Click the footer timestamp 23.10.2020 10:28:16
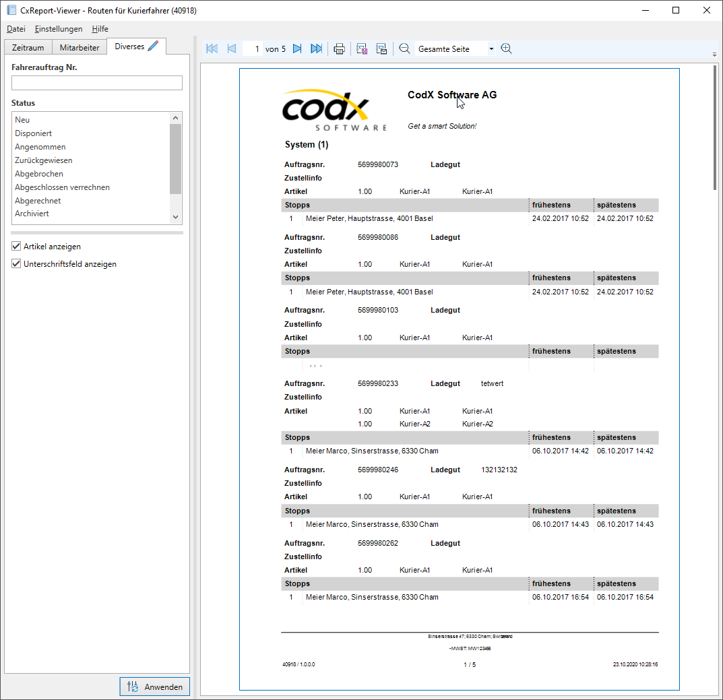The width and height of the screenshot is (723, 700). click(635, 664)
